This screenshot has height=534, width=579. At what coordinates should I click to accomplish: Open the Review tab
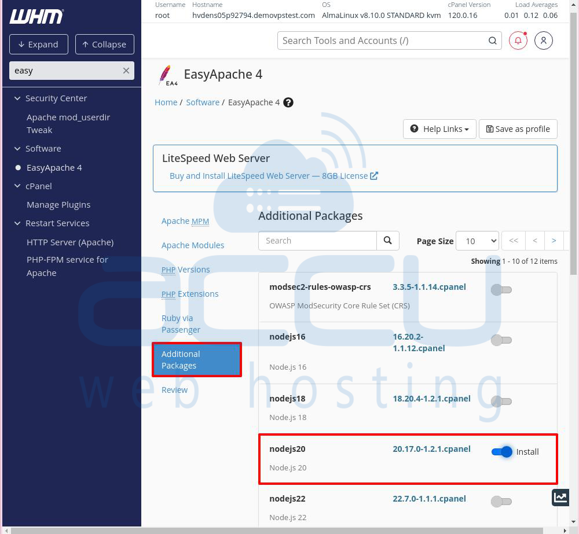[x=174, y=390]
